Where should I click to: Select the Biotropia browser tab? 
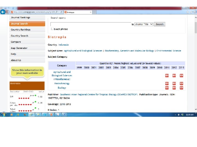(x=78, y=12)
